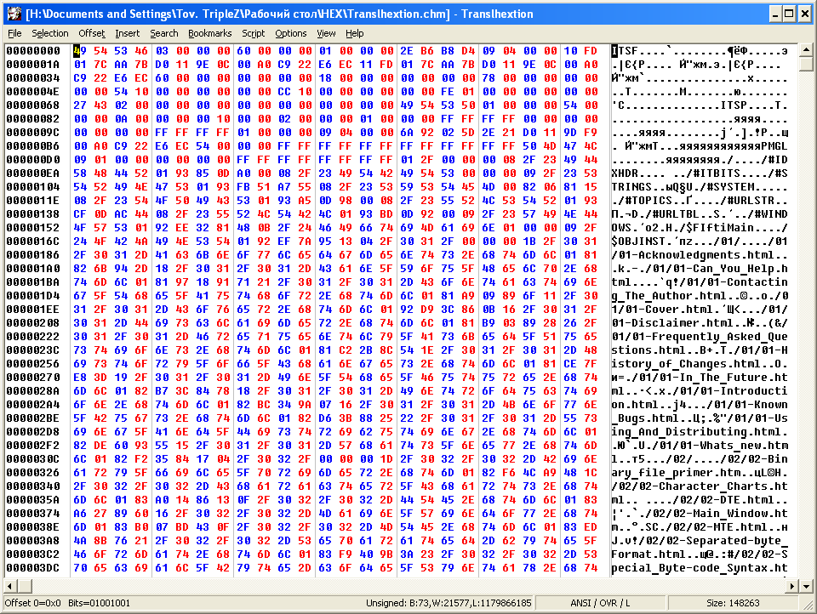This screenshot has width=817, height=614.
Task: Open the Options menu
Action: pyautogui.click(x=291, y=33)
